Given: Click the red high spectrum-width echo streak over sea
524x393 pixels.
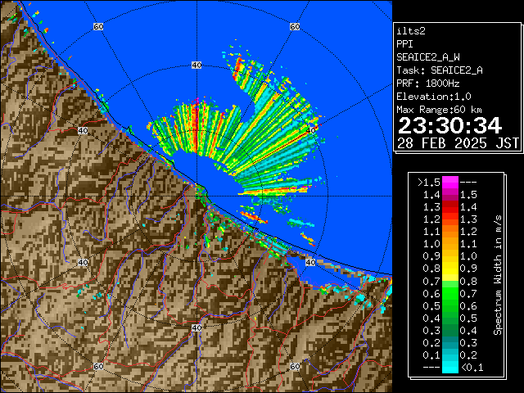Looking at the screenshot, I should pyautogui.click(x=195, y=125).
